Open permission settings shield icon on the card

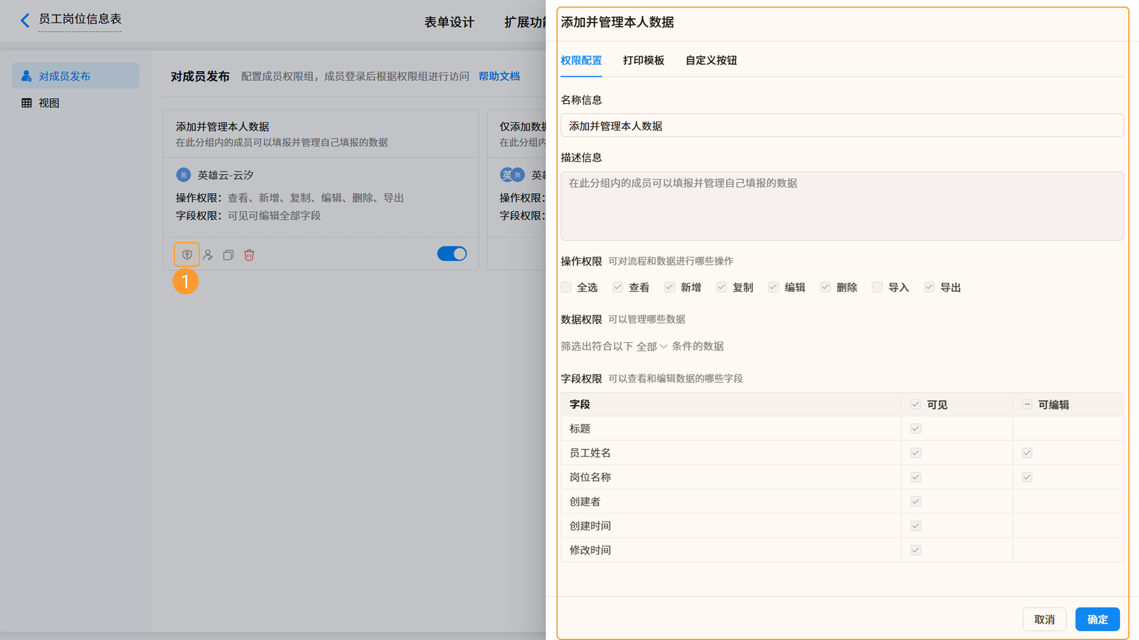pyautogui.click(x=187, y=254)
